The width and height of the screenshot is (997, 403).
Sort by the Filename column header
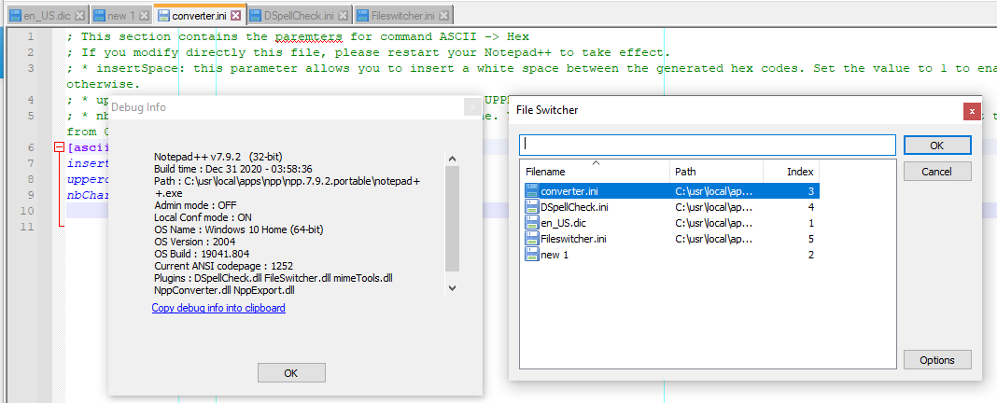(596, 172)
